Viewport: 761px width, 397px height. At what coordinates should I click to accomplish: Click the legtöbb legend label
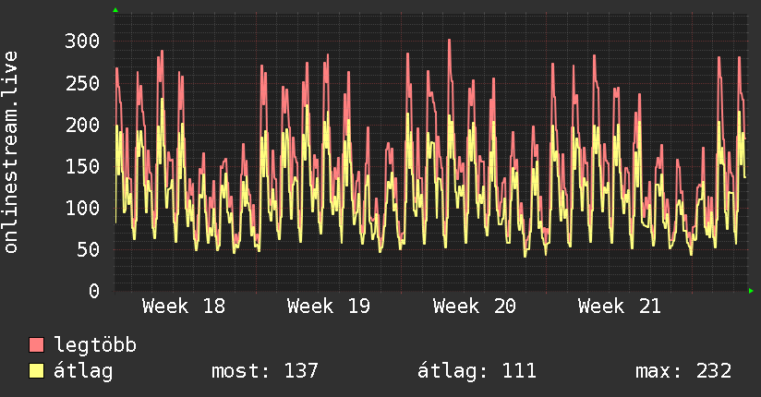coord(95,345)
